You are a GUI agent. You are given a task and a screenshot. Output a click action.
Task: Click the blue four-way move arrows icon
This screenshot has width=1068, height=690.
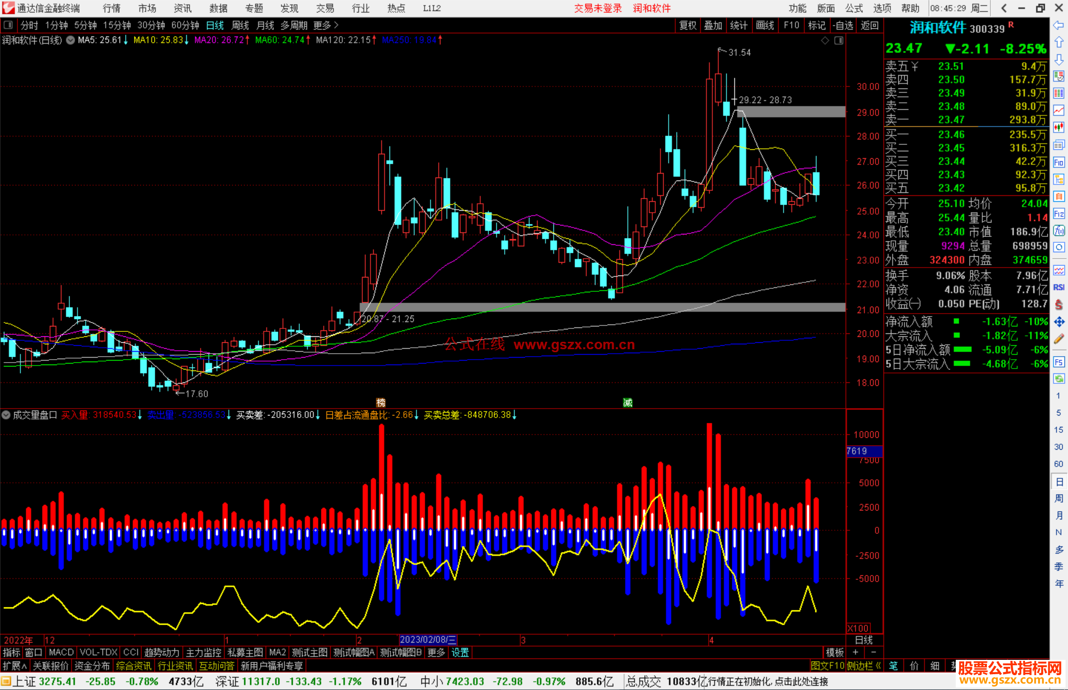click(x=1059, y=322)
